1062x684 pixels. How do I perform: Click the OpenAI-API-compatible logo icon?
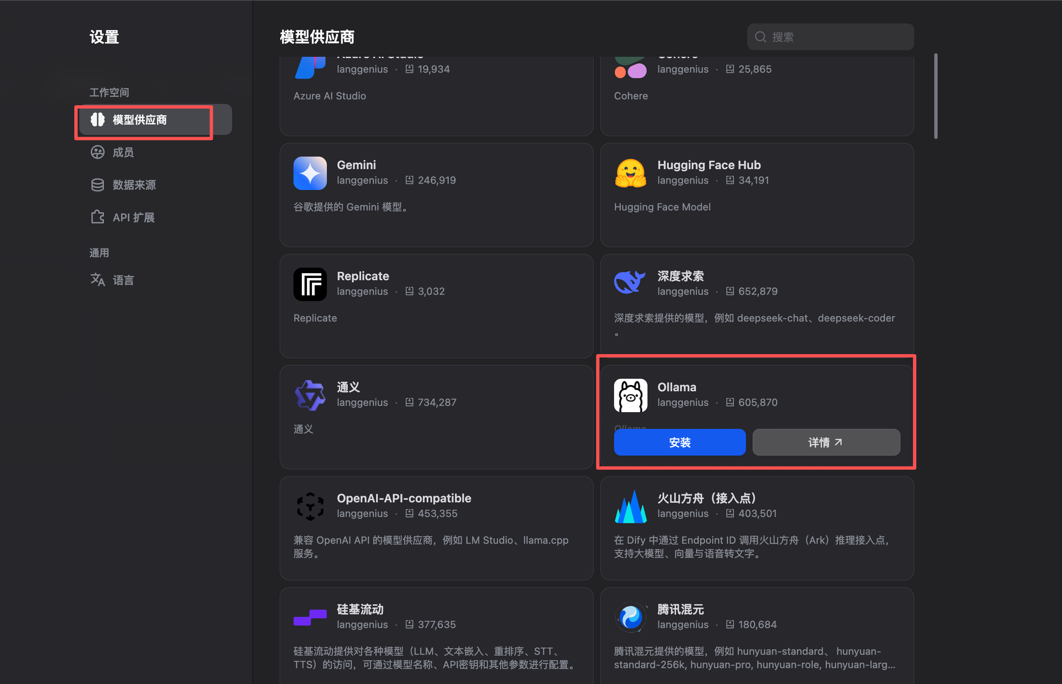pos(310,507)
